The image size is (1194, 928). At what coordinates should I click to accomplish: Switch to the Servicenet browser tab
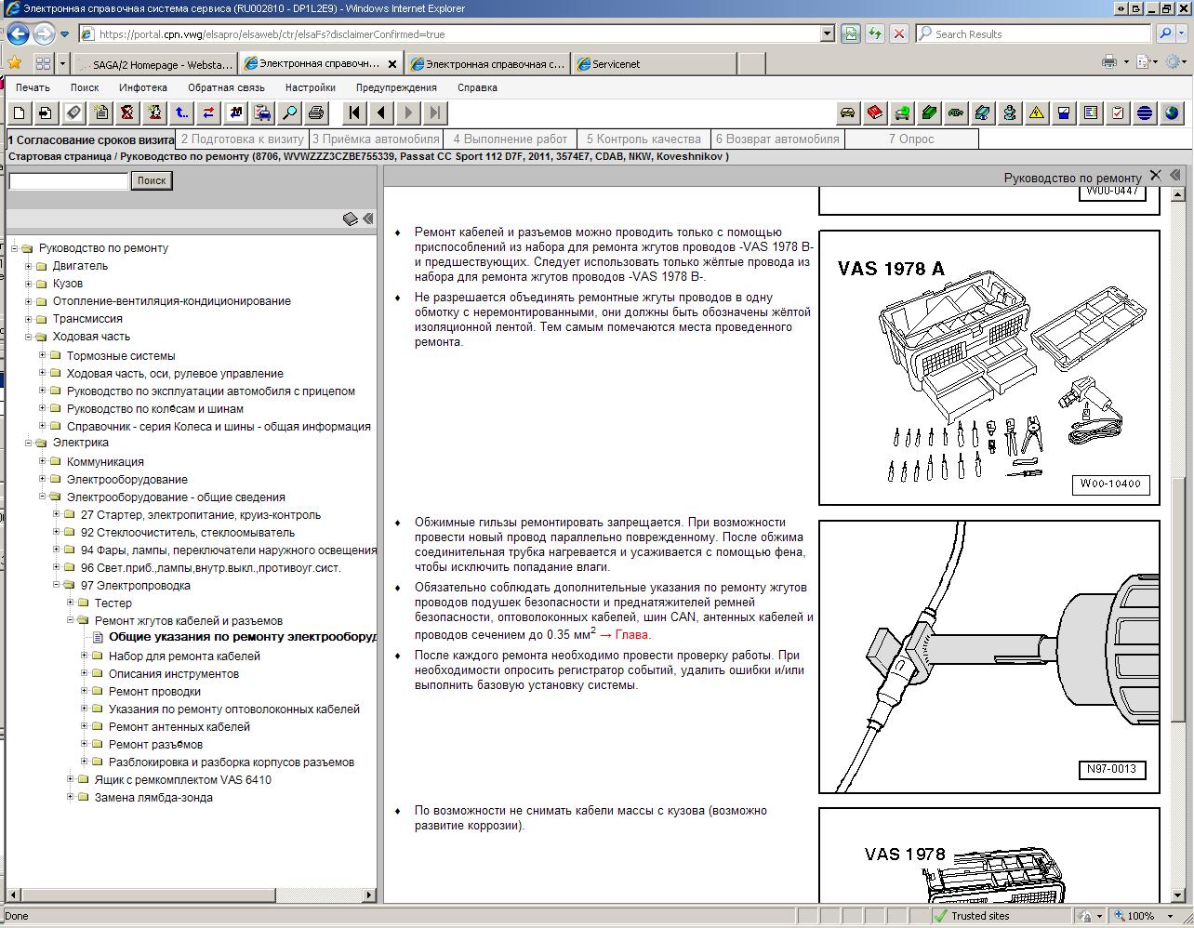tap(655, 64)
